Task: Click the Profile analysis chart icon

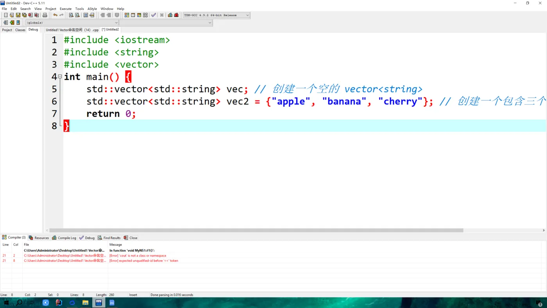Action: coord(170,15)
